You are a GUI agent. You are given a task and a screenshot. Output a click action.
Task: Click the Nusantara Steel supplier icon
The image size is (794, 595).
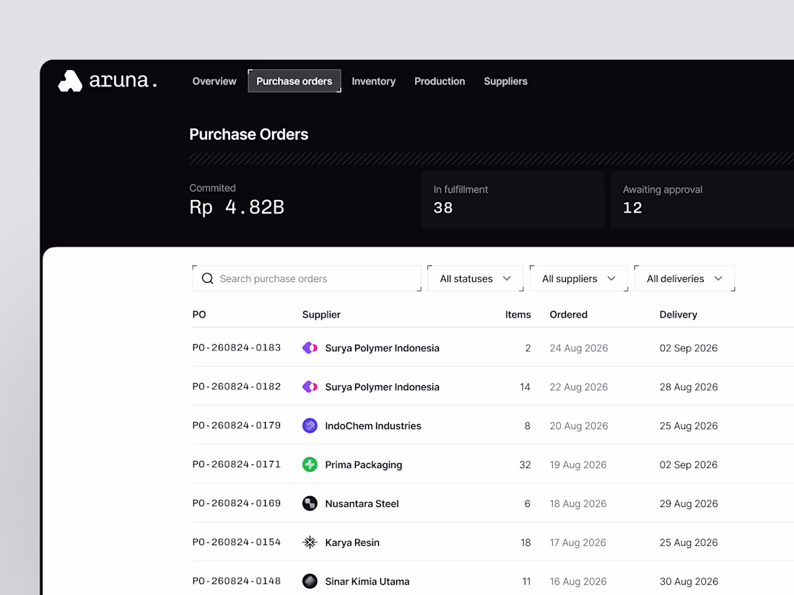(x=310, y=503)
